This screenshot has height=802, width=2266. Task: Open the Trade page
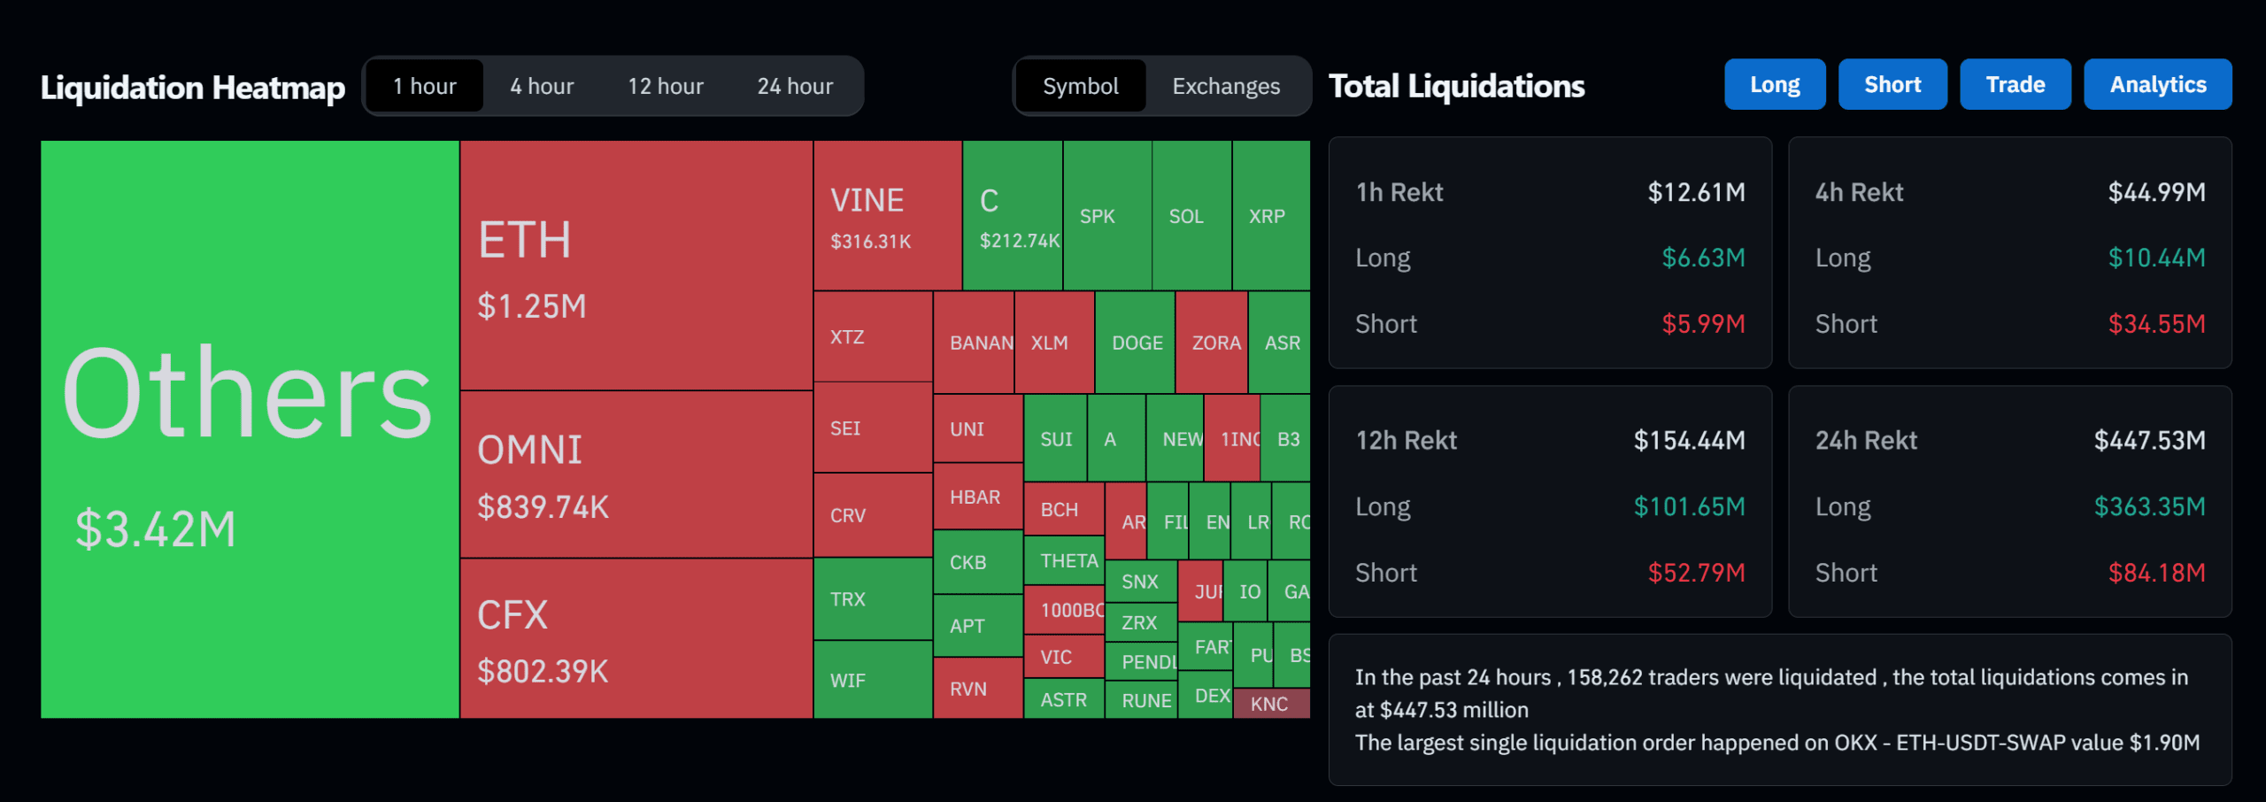[2015, 84]
